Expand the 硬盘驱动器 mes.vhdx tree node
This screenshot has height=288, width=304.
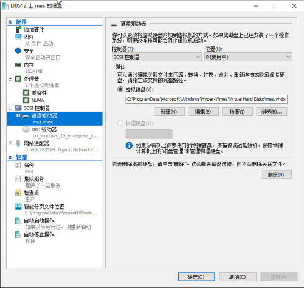(x=18, y=115)
